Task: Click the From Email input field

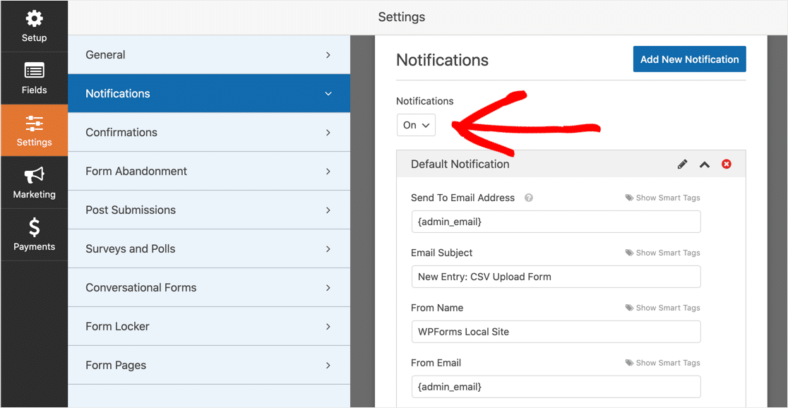Action: pos(556,387)
